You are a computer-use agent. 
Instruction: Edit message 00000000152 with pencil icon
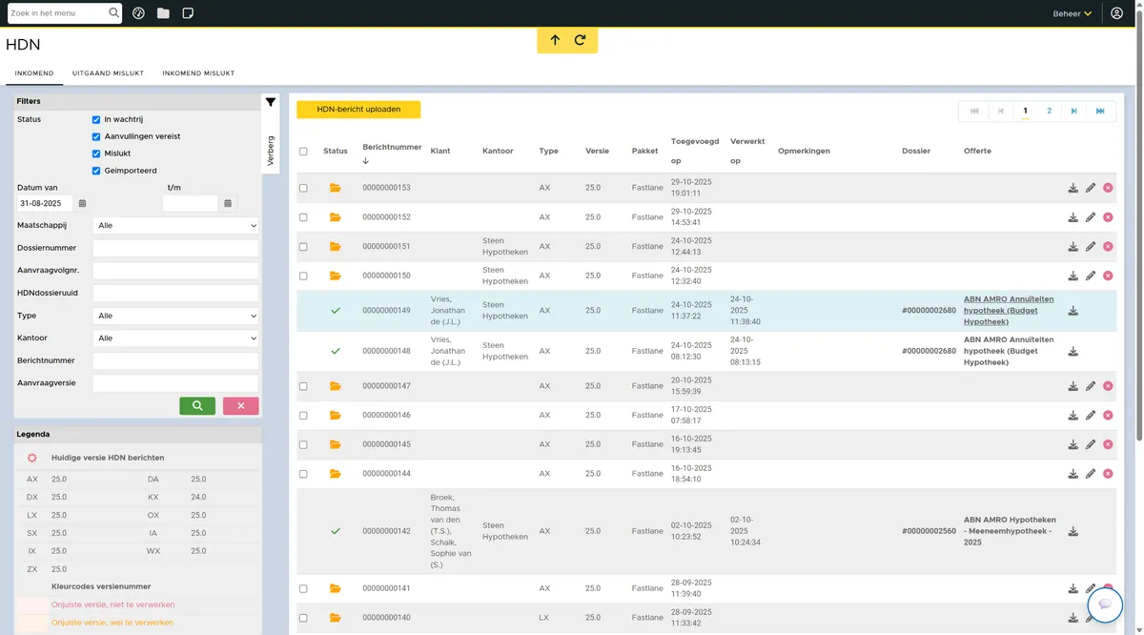point(1091,217)
